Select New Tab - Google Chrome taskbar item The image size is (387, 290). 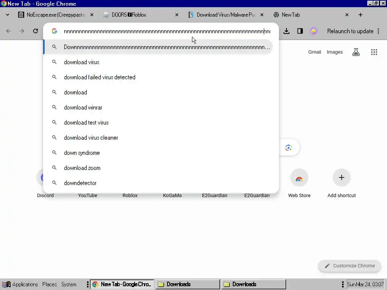point(122,284)
